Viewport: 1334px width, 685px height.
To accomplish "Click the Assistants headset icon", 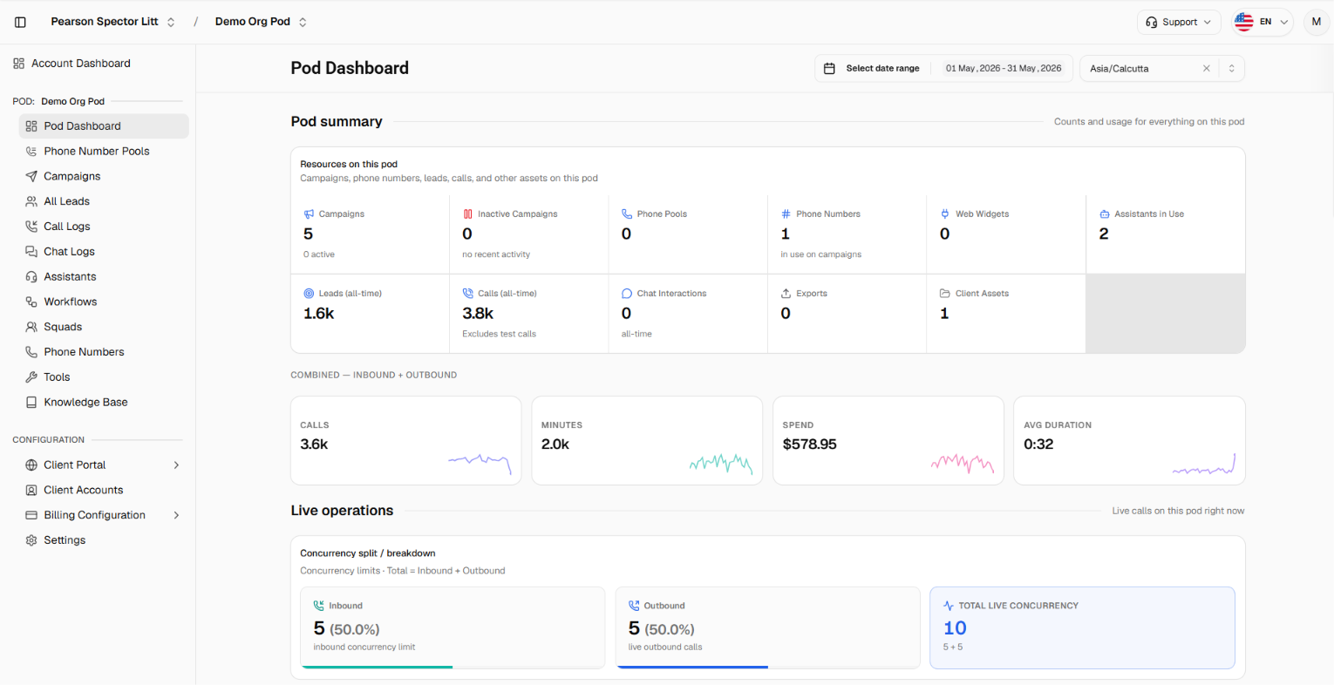I will 31,276.
